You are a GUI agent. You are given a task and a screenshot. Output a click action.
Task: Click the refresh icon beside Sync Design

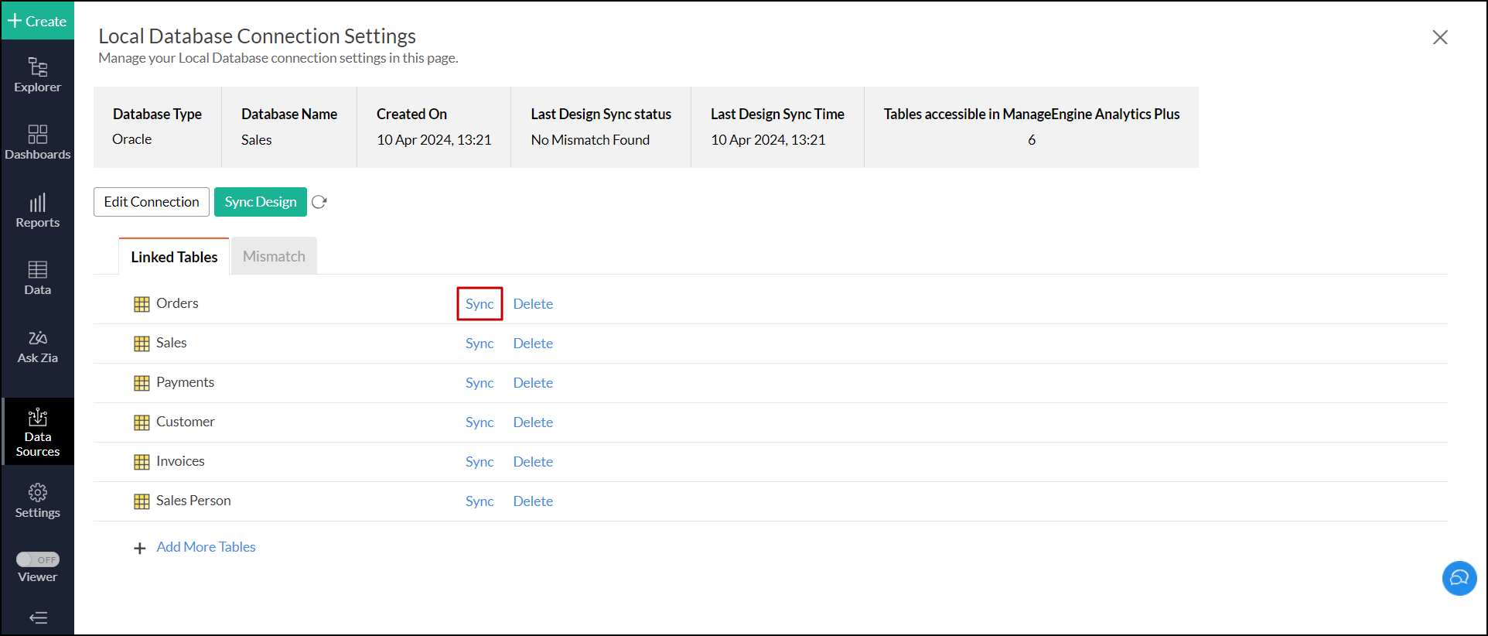pos(319,202)
